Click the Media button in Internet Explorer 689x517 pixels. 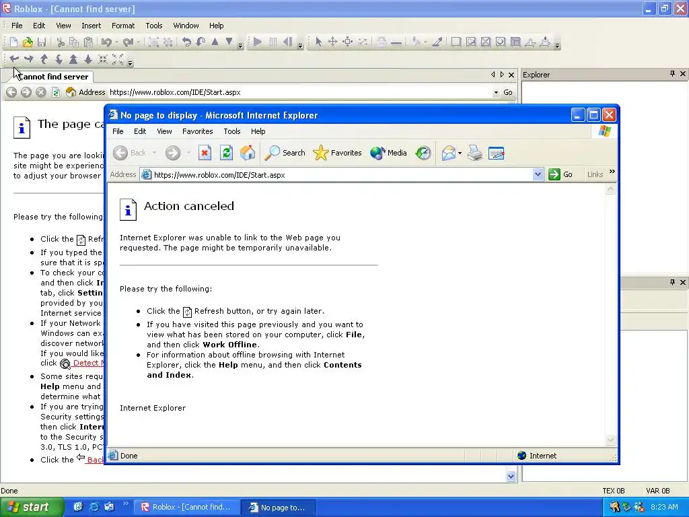coord(388,153)
